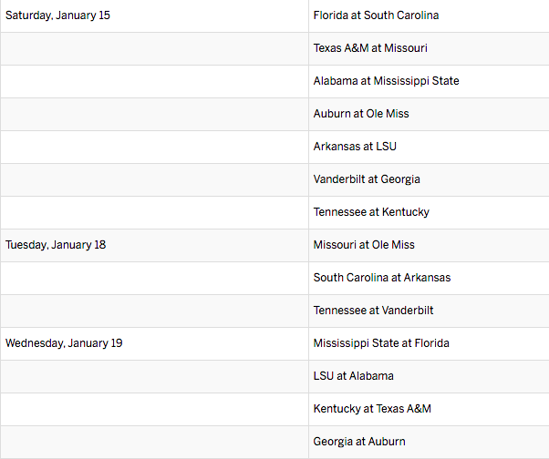Click empty date cell beside Georgia at Auburn
549x459 pixels.
pos(154,442)
